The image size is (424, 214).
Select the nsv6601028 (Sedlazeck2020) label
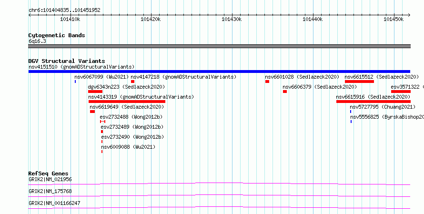302,77
